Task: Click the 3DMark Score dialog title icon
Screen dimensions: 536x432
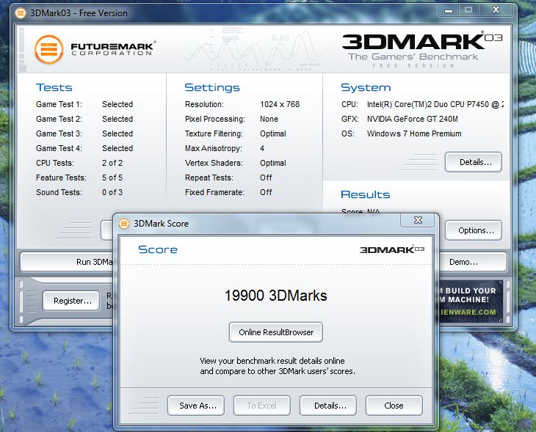Action: [x=124, y=224]
